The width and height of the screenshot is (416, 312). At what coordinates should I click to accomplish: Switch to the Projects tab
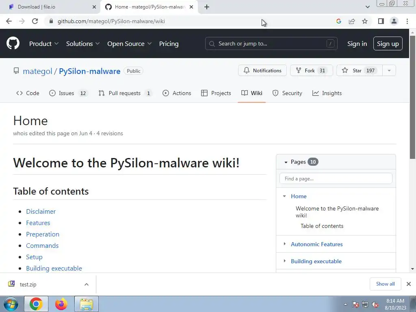click(x=216, y=93)
